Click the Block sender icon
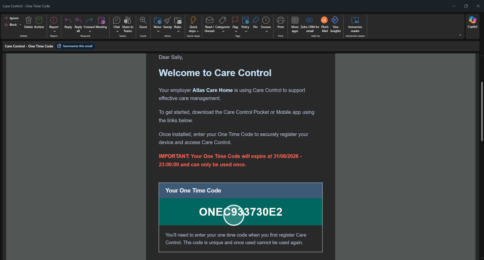This screenshot has width=484, height=260. [x=6, y=25]
